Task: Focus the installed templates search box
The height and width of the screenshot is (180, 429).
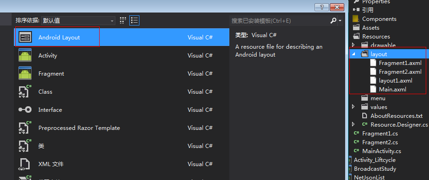Action: point(280,20)
